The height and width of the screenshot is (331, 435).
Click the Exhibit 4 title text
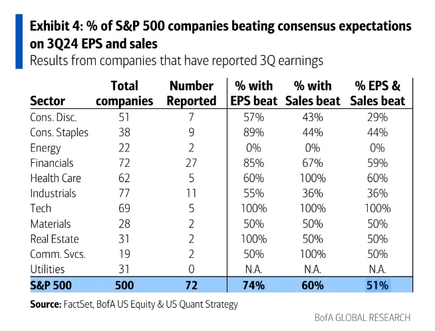pyautogui.click(x=220, y=35)
